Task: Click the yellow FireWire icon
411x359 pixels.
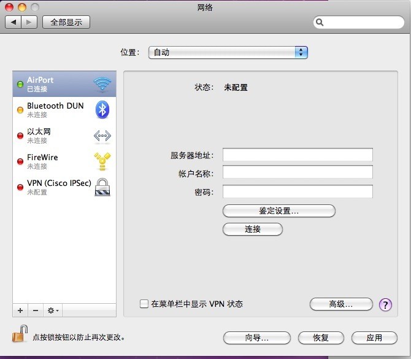Action: pos(102,161)
